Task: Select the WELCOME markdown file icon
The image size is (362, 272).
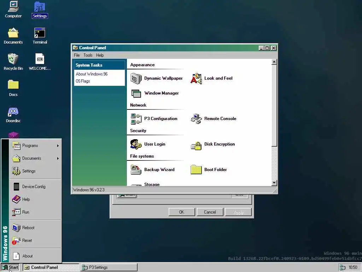Action: point(40,62)
